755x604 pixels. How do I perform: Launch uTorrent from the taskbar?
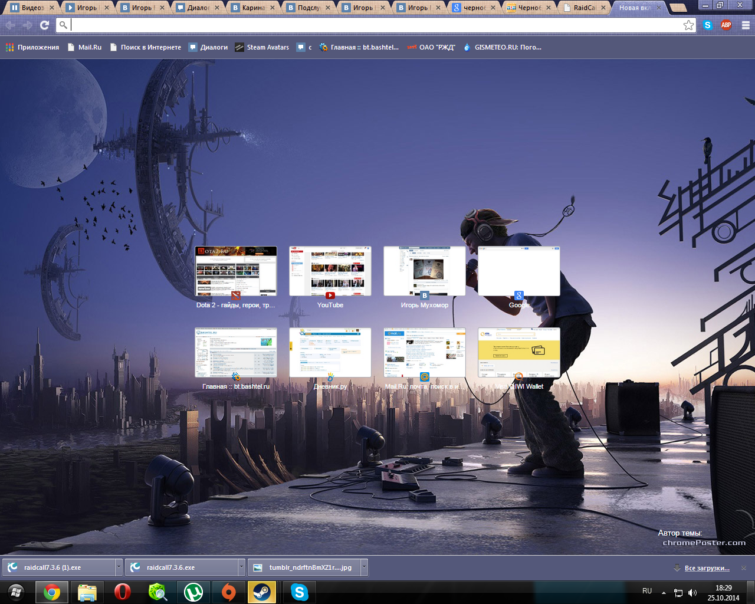193,592
